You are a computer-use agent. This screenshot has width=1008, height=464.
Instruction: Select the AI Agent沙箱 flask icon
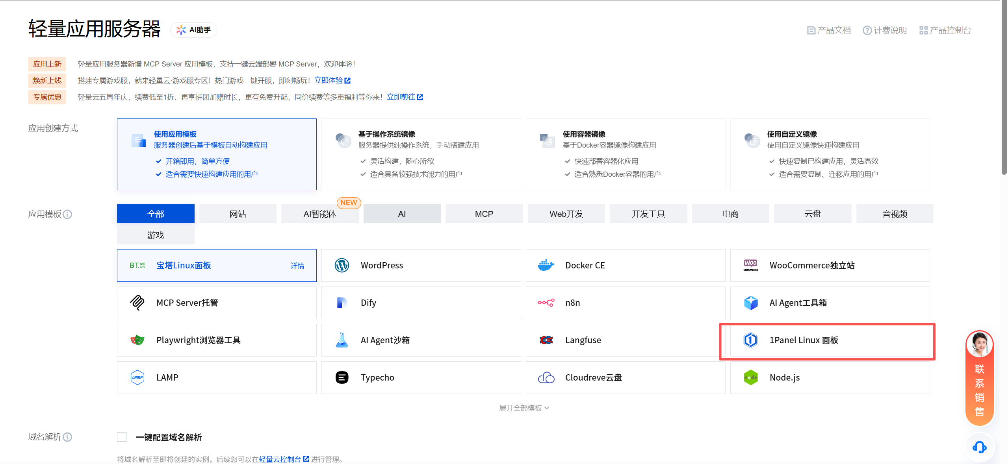pyautogui.click(x=342, y=340)
